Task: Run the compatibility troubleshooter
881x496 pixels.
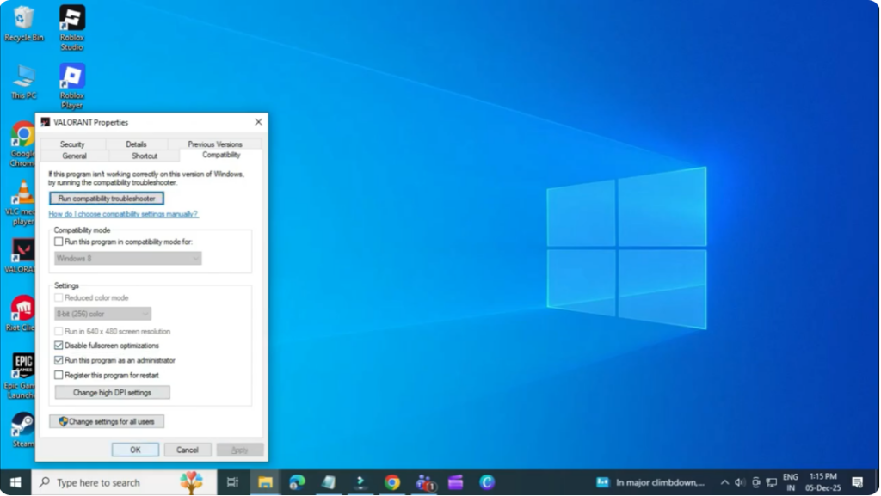Action: tap(107, 197)
